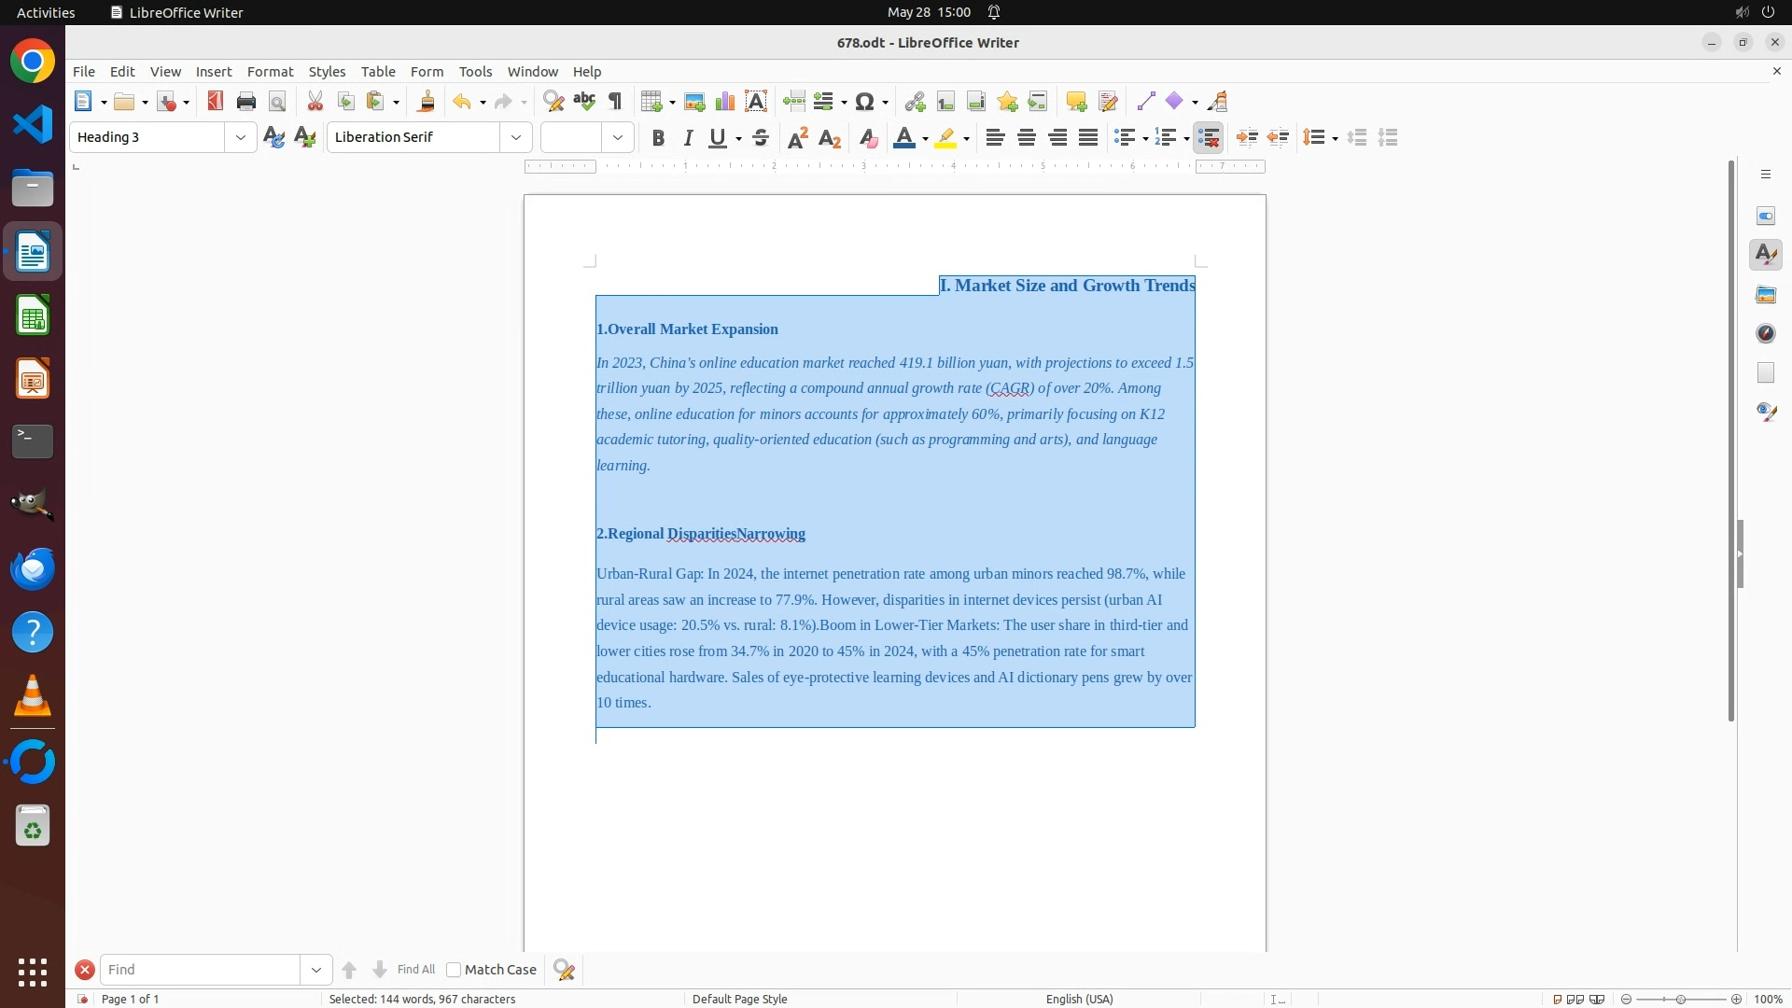Expand the font size dropdown arrow

tap(618, 138)
